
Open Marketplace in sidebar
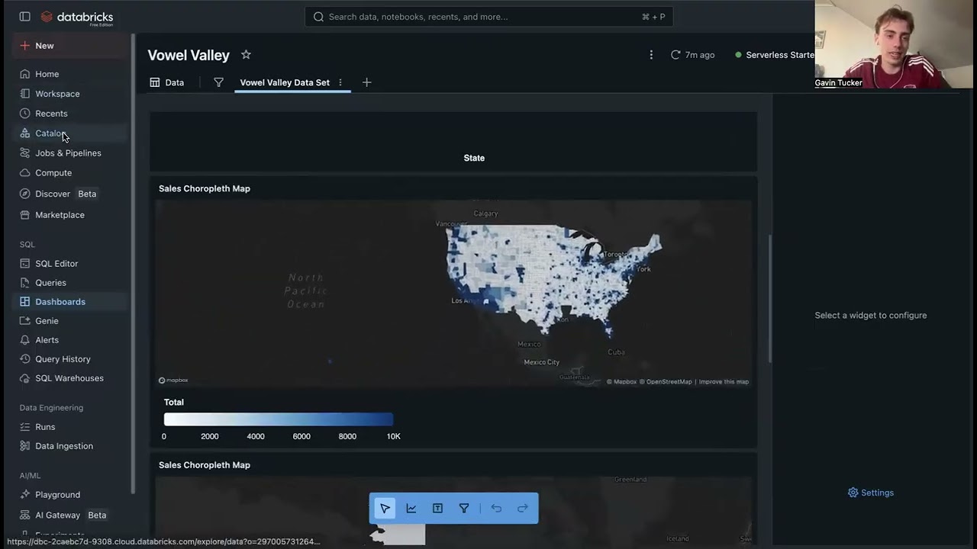[x=71, y=215]
